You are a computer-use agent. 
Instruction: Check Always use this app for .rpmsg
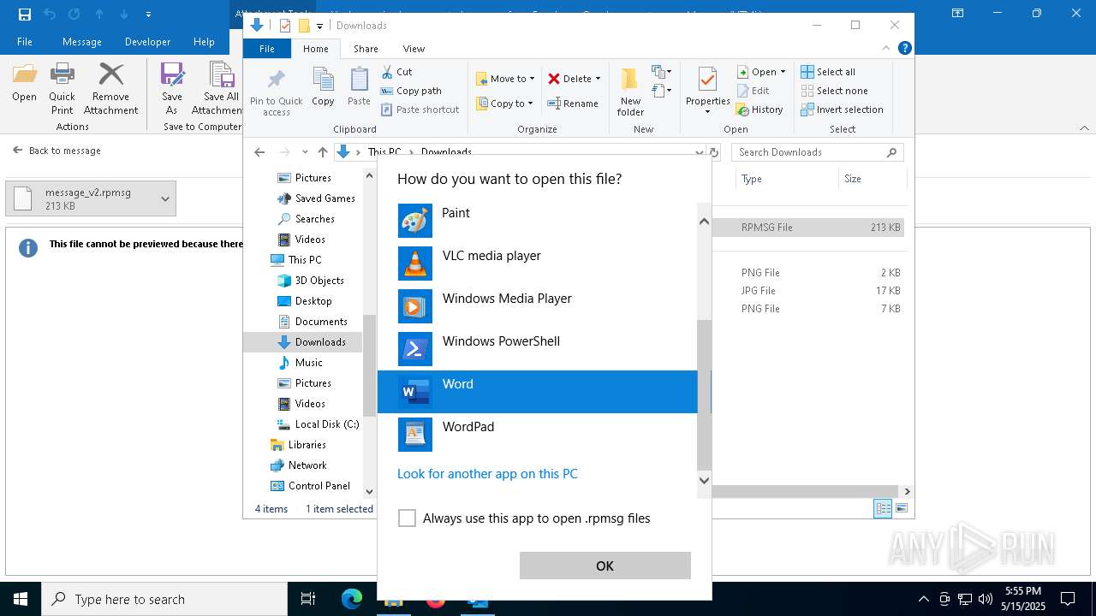pos(408,518)
